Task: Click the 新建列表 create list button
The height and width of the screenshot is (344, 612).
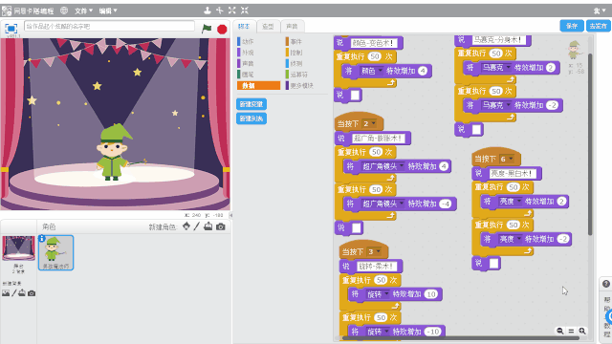Action: tap(251, 118)
